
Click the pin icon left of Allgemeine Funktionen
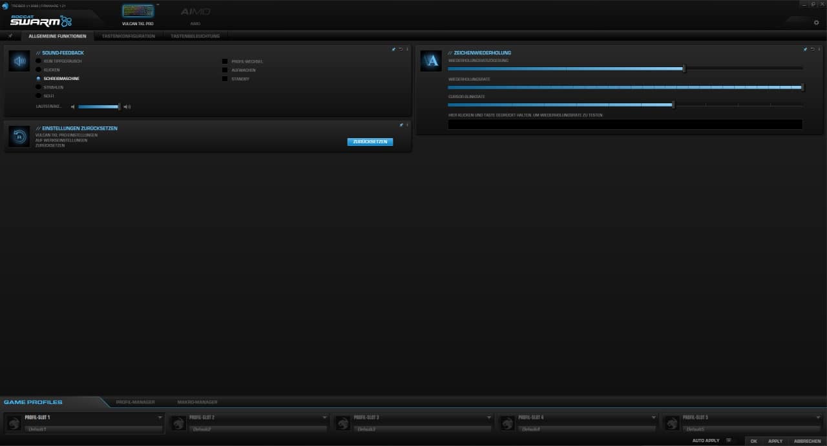click(10, 36)
